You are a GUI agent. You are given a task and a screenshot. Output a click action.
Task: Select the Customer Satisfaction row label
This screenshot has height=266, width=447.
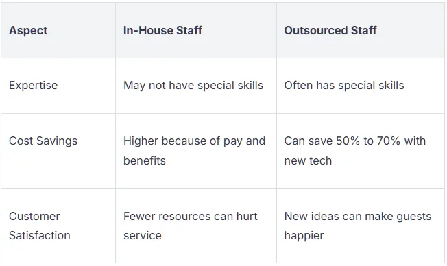[x=40, y=226]
